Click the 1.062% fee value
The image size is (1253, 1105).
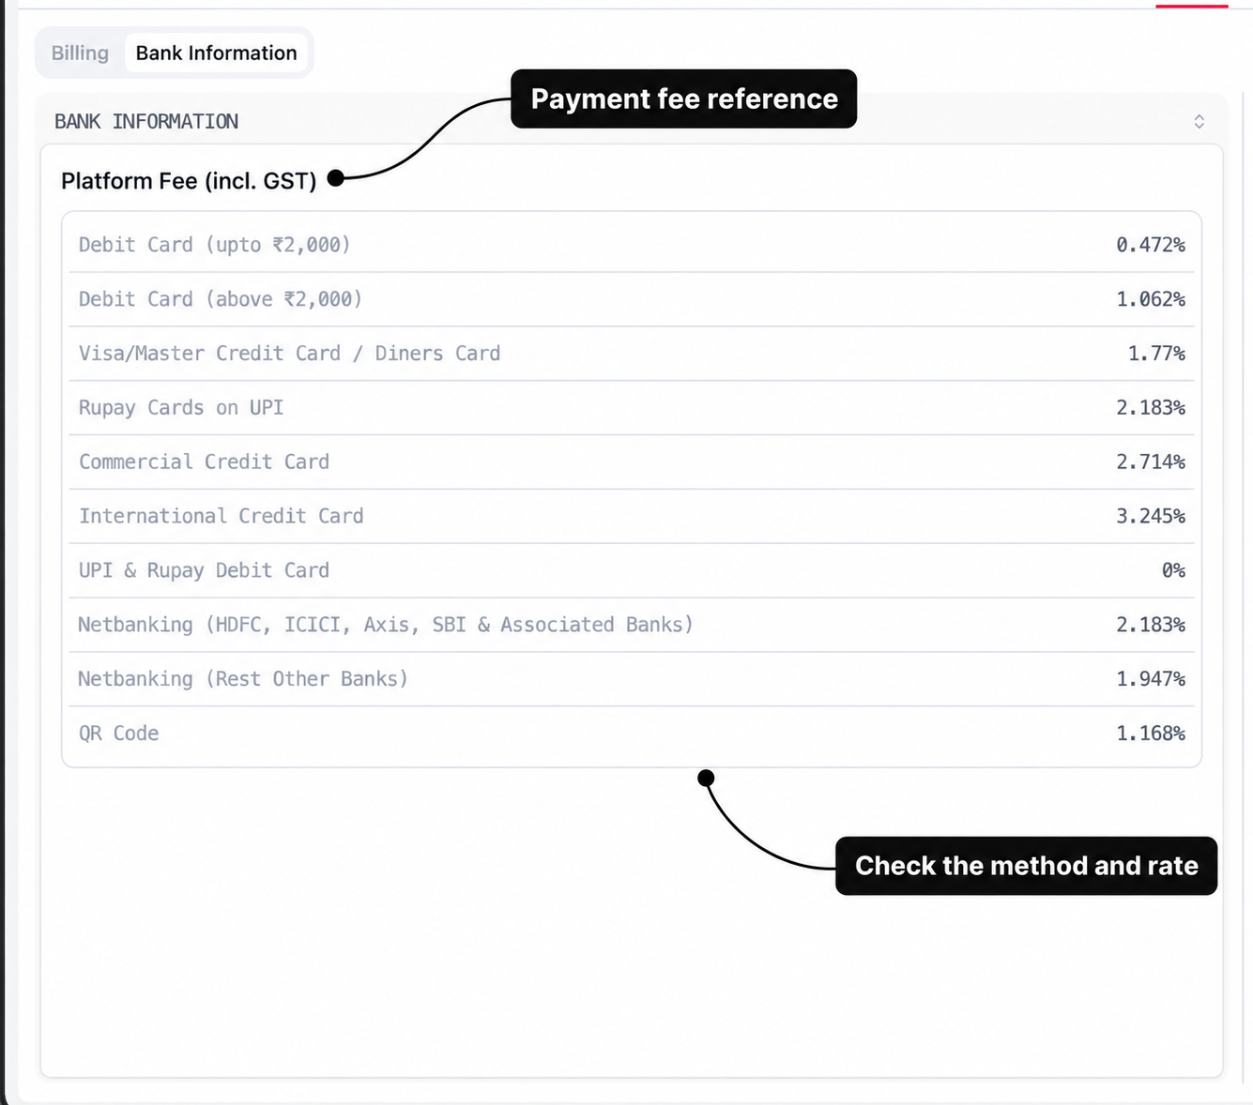pyautogui.click(x=1150, y=299)
